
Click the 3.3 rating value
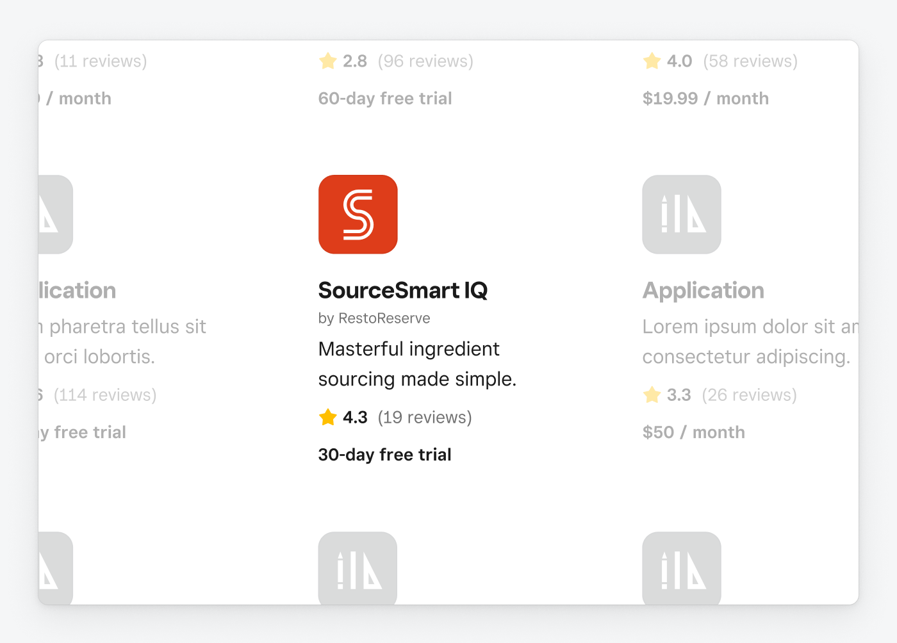tap(679, 395)
